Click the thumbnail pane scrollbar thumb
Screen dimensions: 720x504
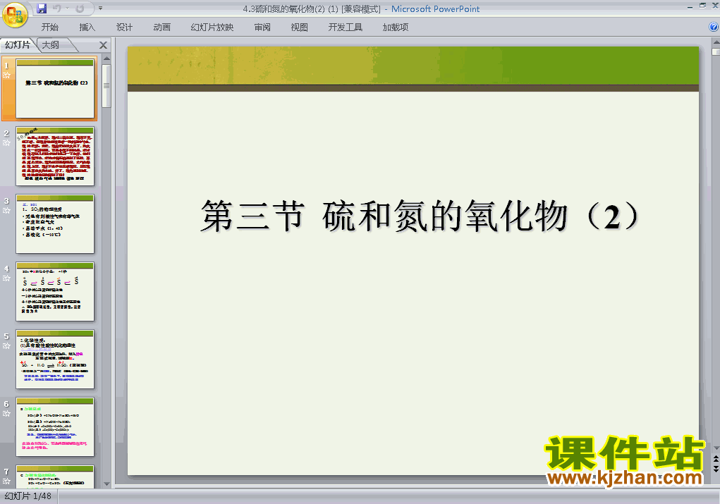106,86
